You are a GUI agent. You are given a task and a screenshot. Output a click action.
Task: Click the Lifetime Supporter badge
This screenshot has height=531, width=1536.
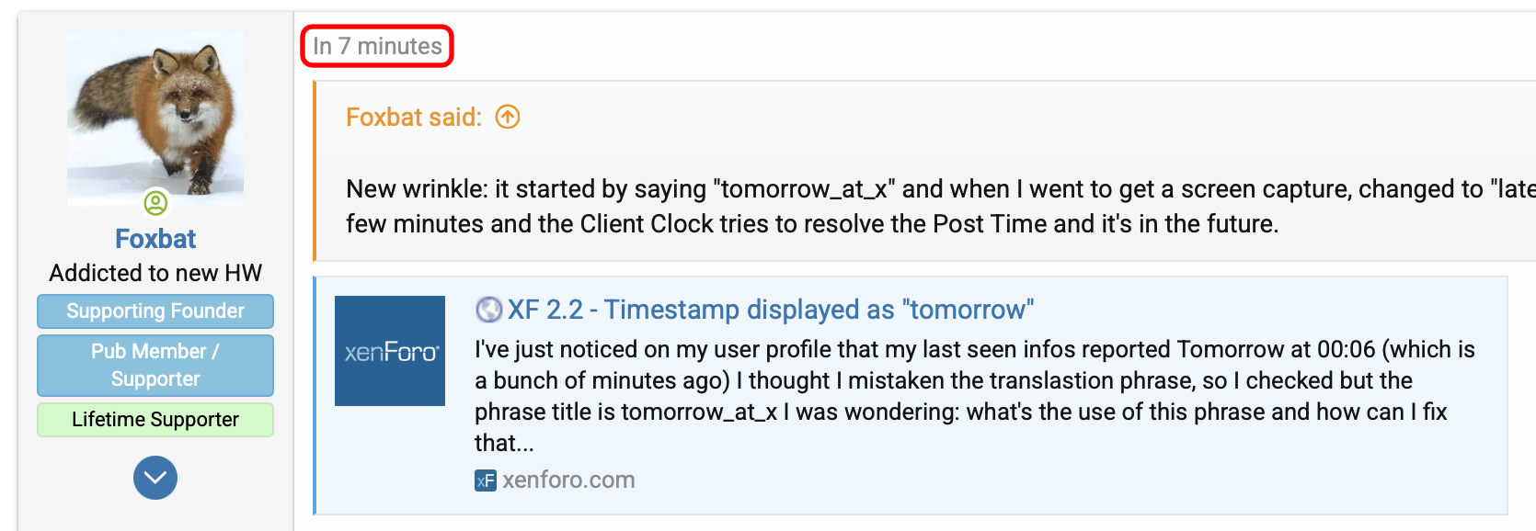click(155, 420)
